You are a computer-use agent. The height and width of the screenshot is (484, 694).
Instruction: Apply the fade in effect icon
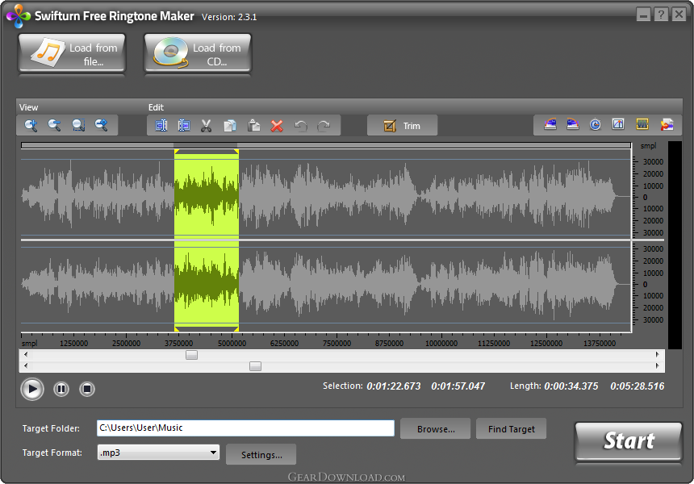click(x=550, y=125)
